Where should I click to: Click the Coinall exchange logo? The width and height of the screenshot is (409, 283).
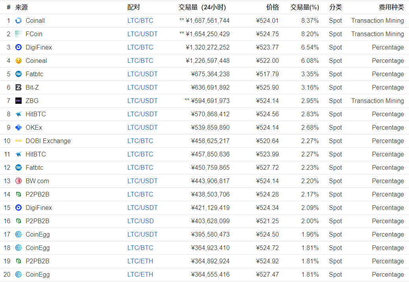(18, 20)
